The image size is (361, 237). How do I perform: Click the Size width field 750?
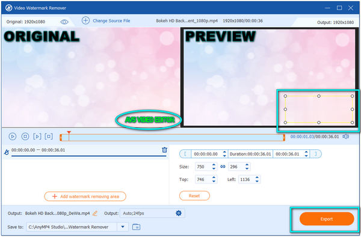[x=203, y=167]
